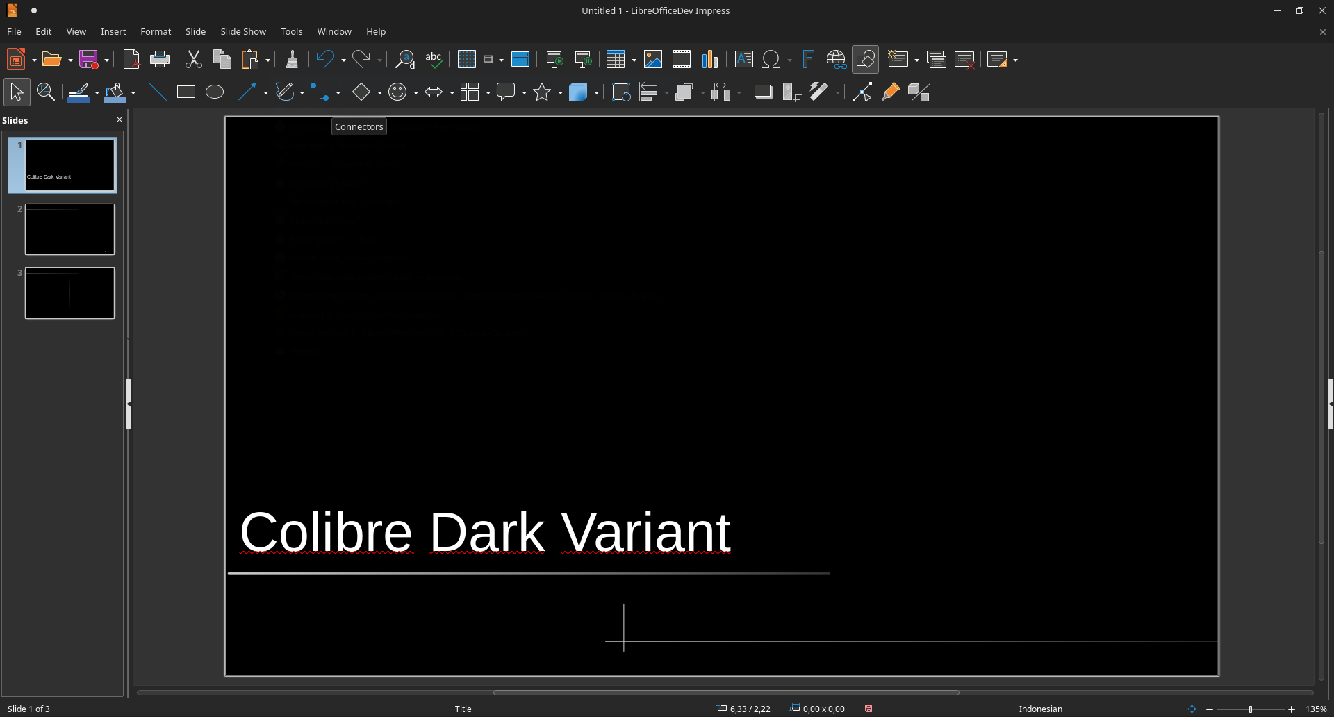
Task: Toggle the Crop Image tool
Action: (x=792, y=92)
